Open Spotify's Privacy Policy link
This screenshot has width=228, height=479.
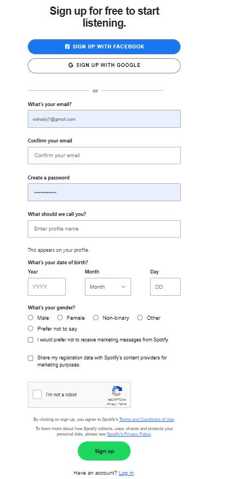pos(128,434)
